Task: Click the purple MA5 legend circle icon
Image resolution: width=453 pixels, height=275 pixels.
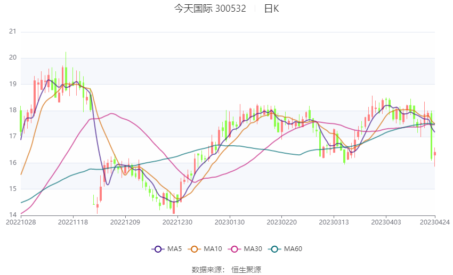Action: click(158, 249)
